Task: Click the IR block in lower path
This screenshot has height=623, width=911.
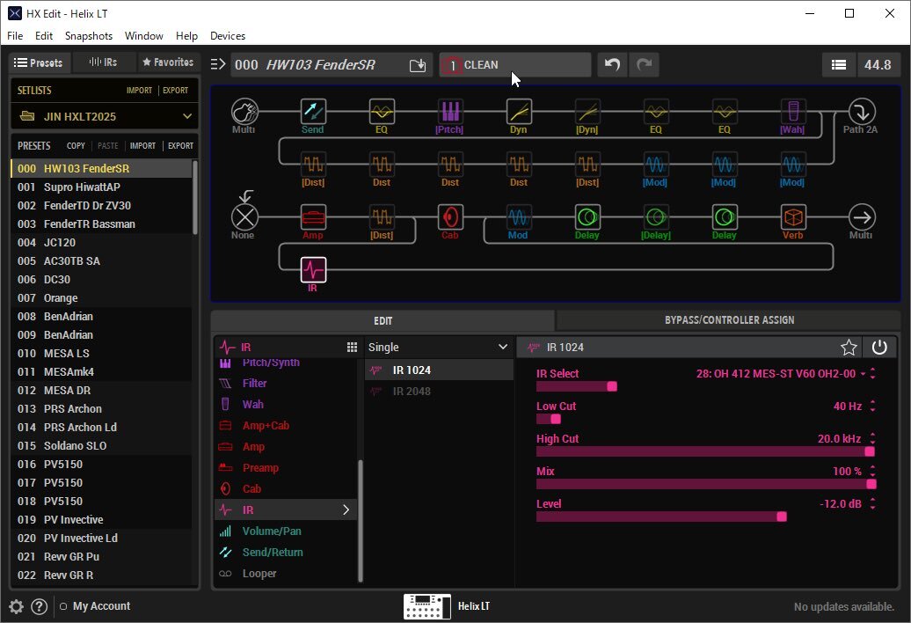Action: pyautogui.click(x=313, y=269)
